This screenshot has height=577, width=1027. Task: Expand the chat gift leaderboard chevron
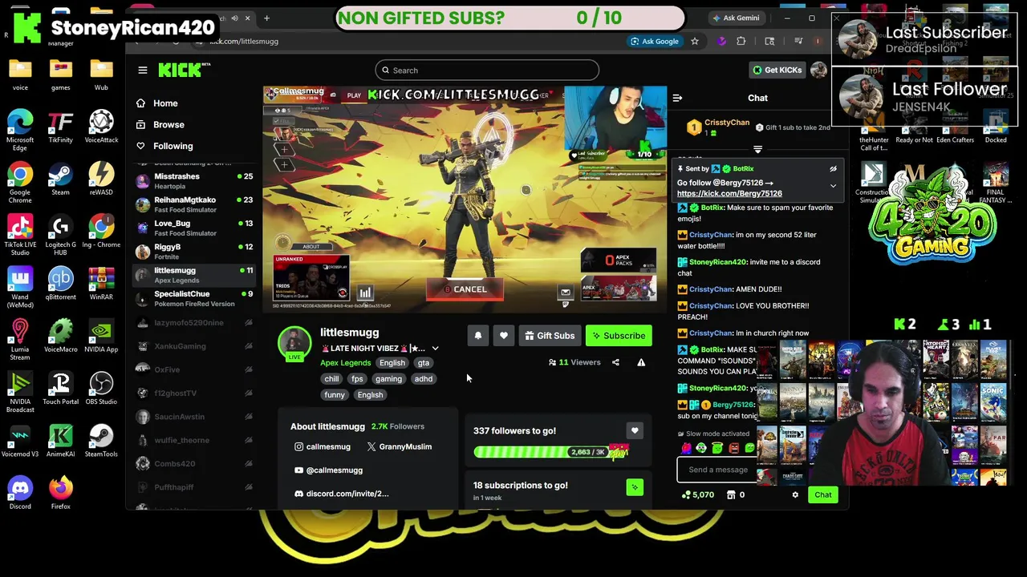tap(757, 150)
